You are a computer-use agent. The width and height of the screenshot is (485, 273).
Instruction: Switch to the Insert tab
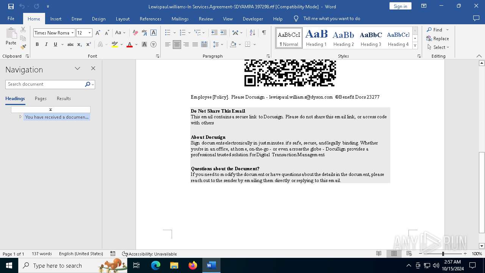(x=56, y=19)
